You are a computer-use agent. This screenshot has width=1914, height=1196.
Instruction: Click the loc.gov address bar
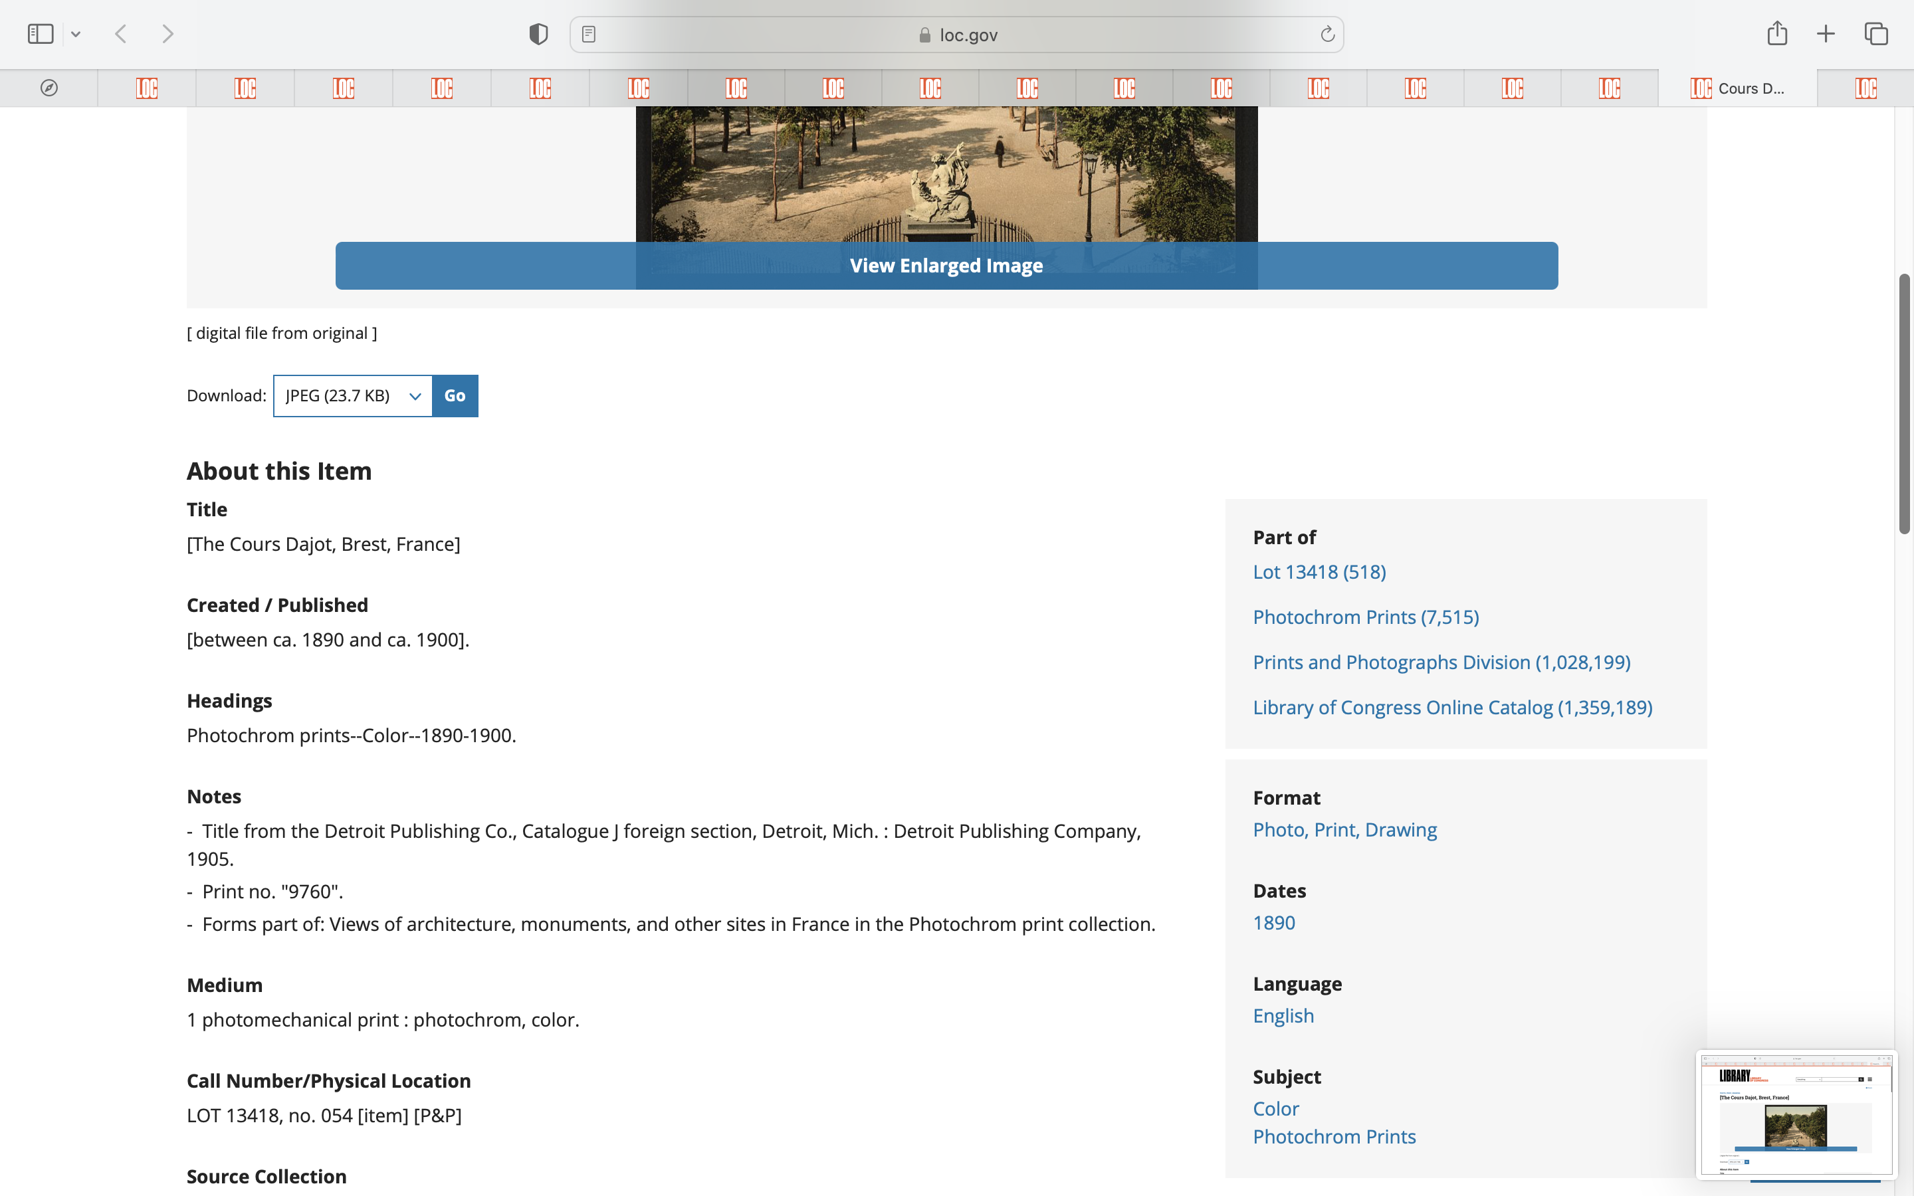click(x=957, y=35)
